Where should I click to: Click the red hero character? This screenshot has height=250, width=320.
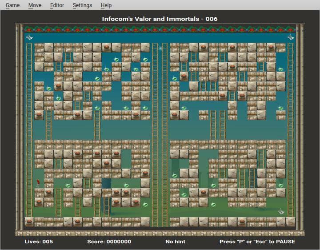click(x=38, y=182)
